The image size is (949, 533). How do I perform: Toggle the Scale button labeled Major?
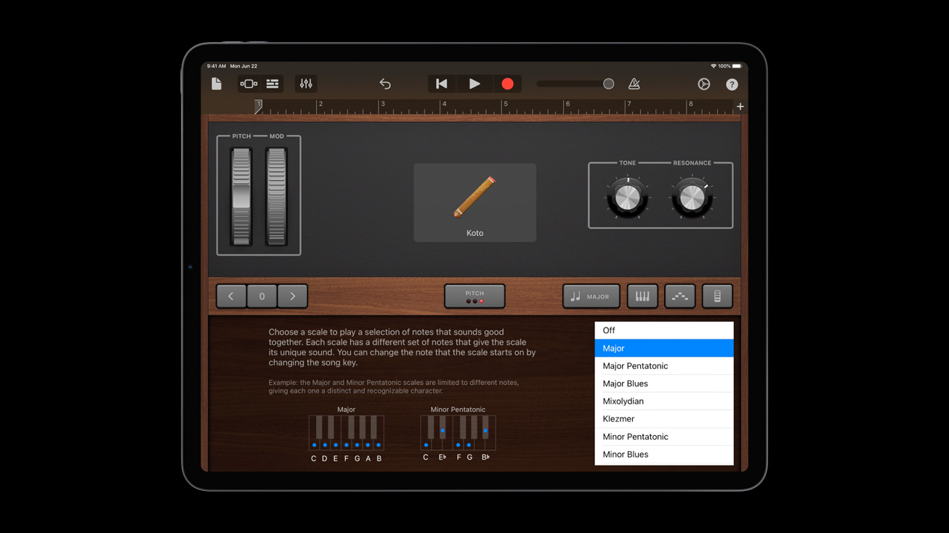(x=591, y=296)
